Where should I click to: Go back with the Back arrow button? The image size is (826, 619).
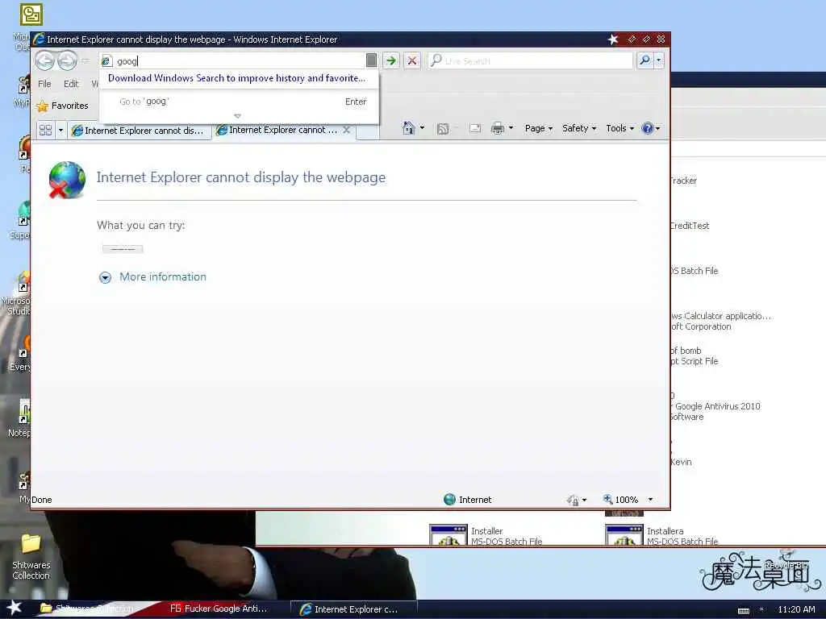pos(45,60)
